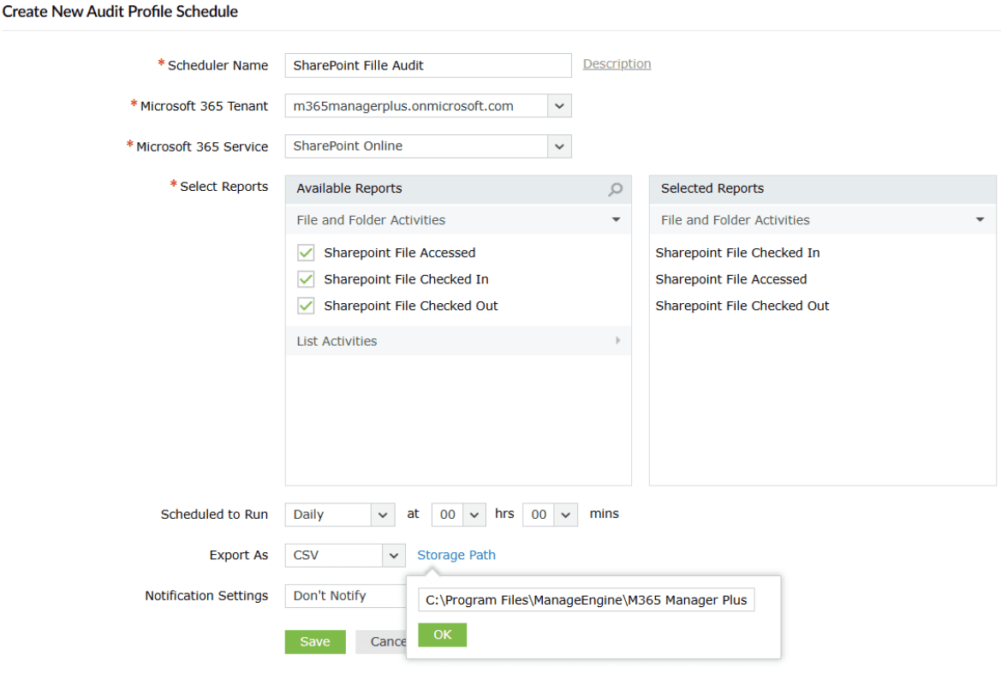Uncheck Sharepoint File Accessed checkbox
The width and height of the screenshot is (1001, 679).
(x=306, y=253)
